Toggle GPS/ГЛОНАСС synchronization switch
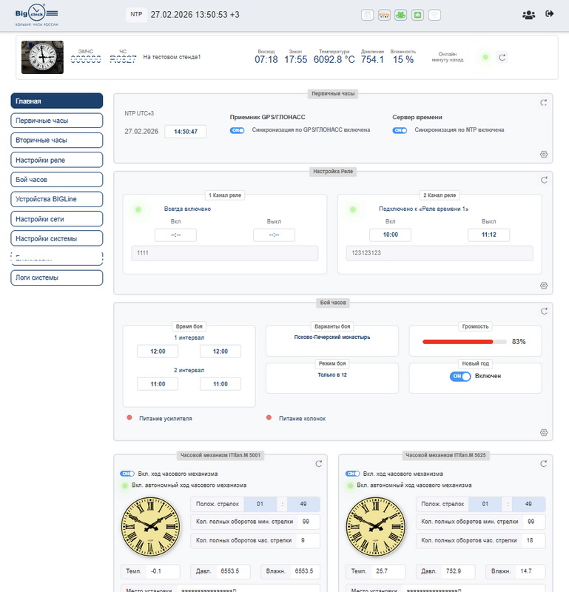569x592 pixels. 238,130
